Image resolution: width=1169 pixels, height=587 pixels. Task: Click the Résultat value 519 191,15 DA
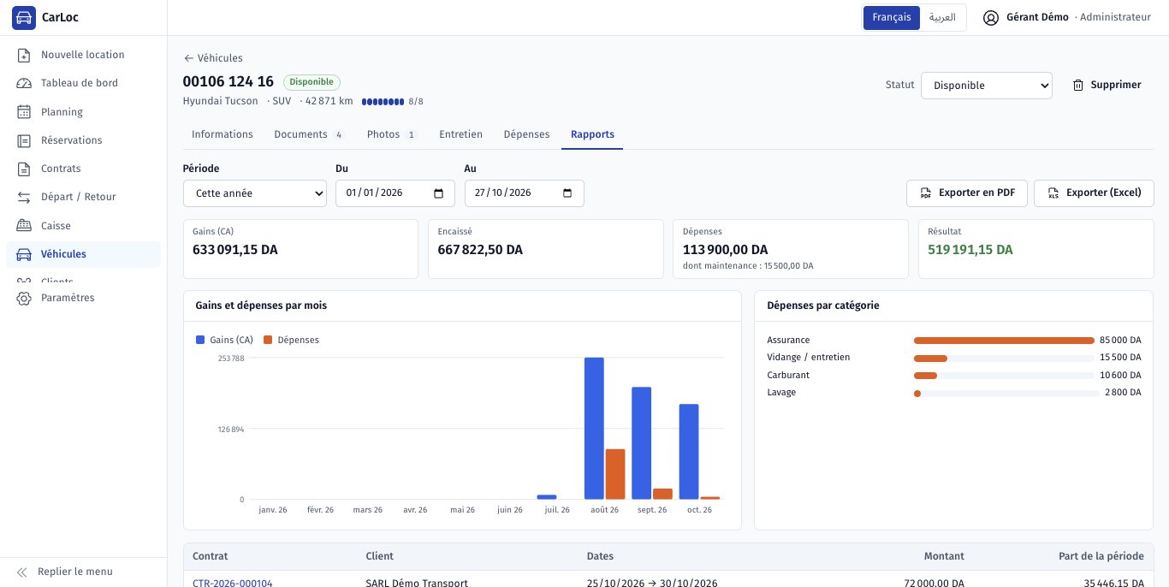point(970,250)
